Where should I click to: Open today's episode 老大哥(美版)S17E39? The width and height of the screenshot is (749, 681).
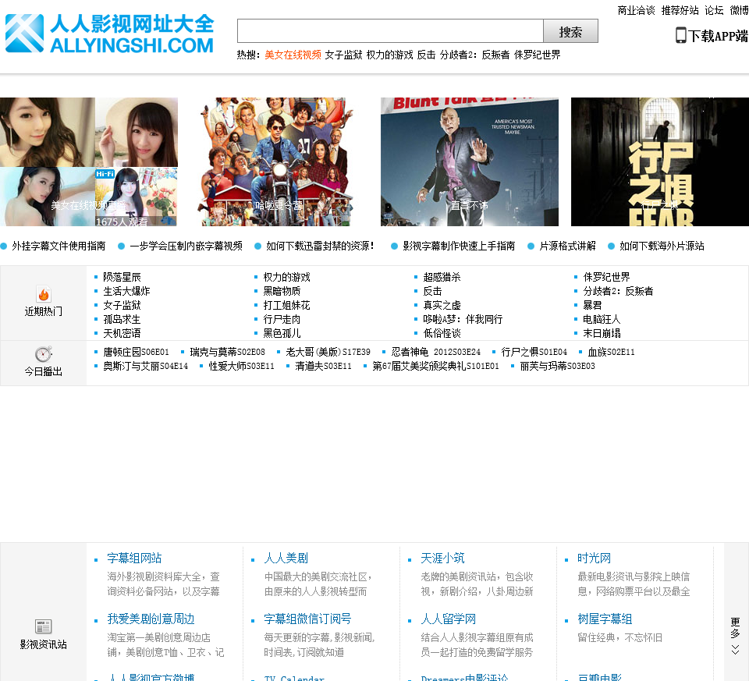(x=328, y=352)
